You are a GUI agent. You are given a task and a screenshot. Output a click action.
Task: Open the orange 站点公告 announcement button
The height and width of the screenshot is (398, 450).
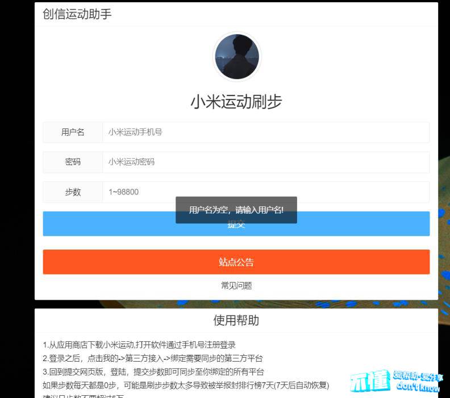click(x=236, y=262)
